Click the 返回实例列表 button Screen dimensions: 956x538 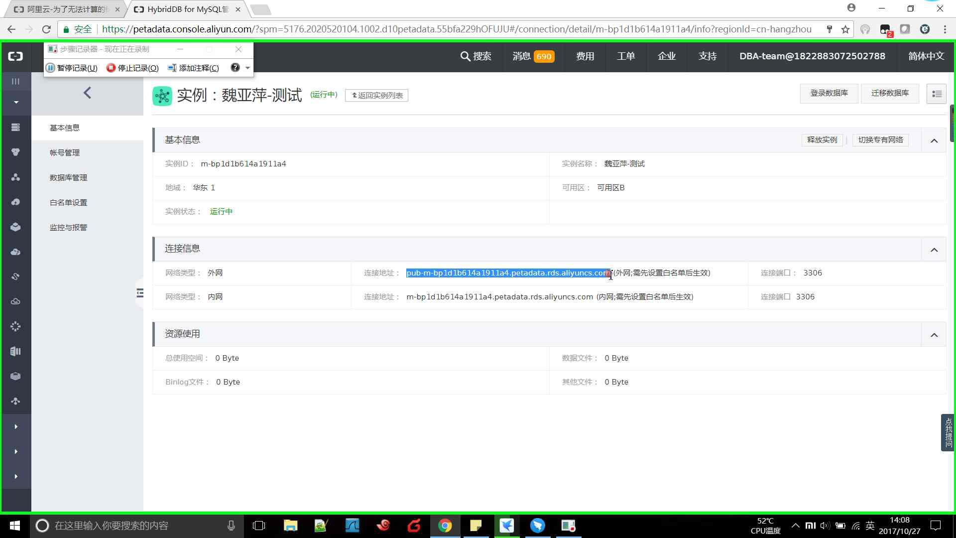[377, 96]
